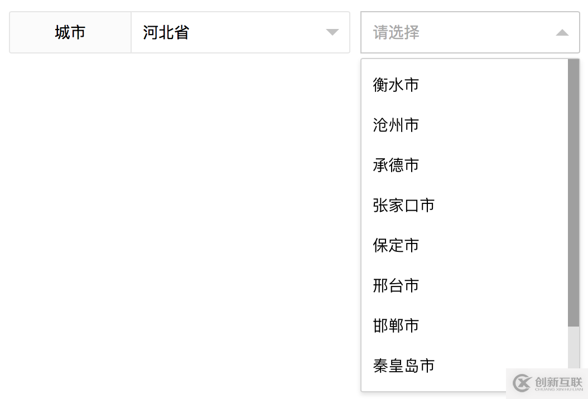Select 承德市 option
This screenshot has height=399, width=588.
click(396, 165)
